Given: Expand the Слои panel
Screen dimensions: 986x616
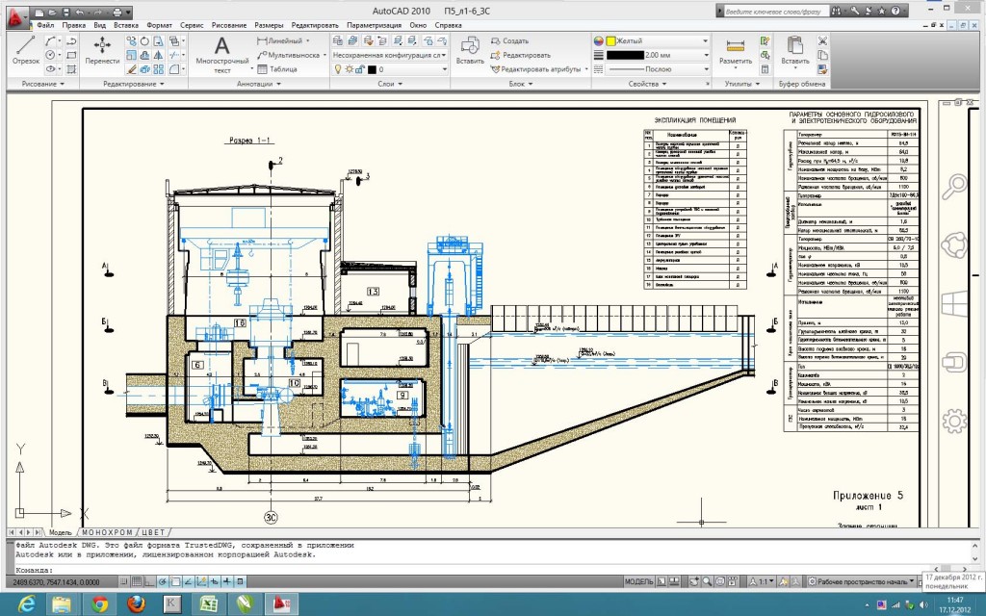Looking at the screenshot, I should click(390, 84).
